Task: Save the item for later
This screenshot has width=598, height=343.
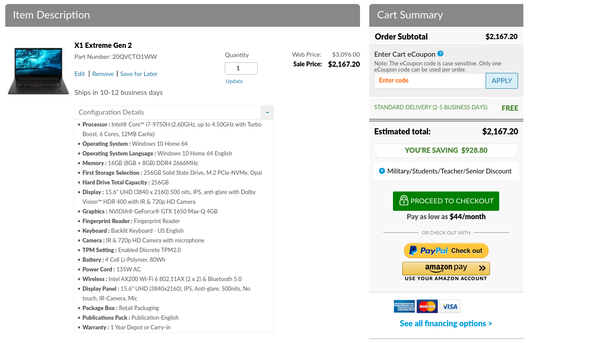Action: [x=139, y=74]
